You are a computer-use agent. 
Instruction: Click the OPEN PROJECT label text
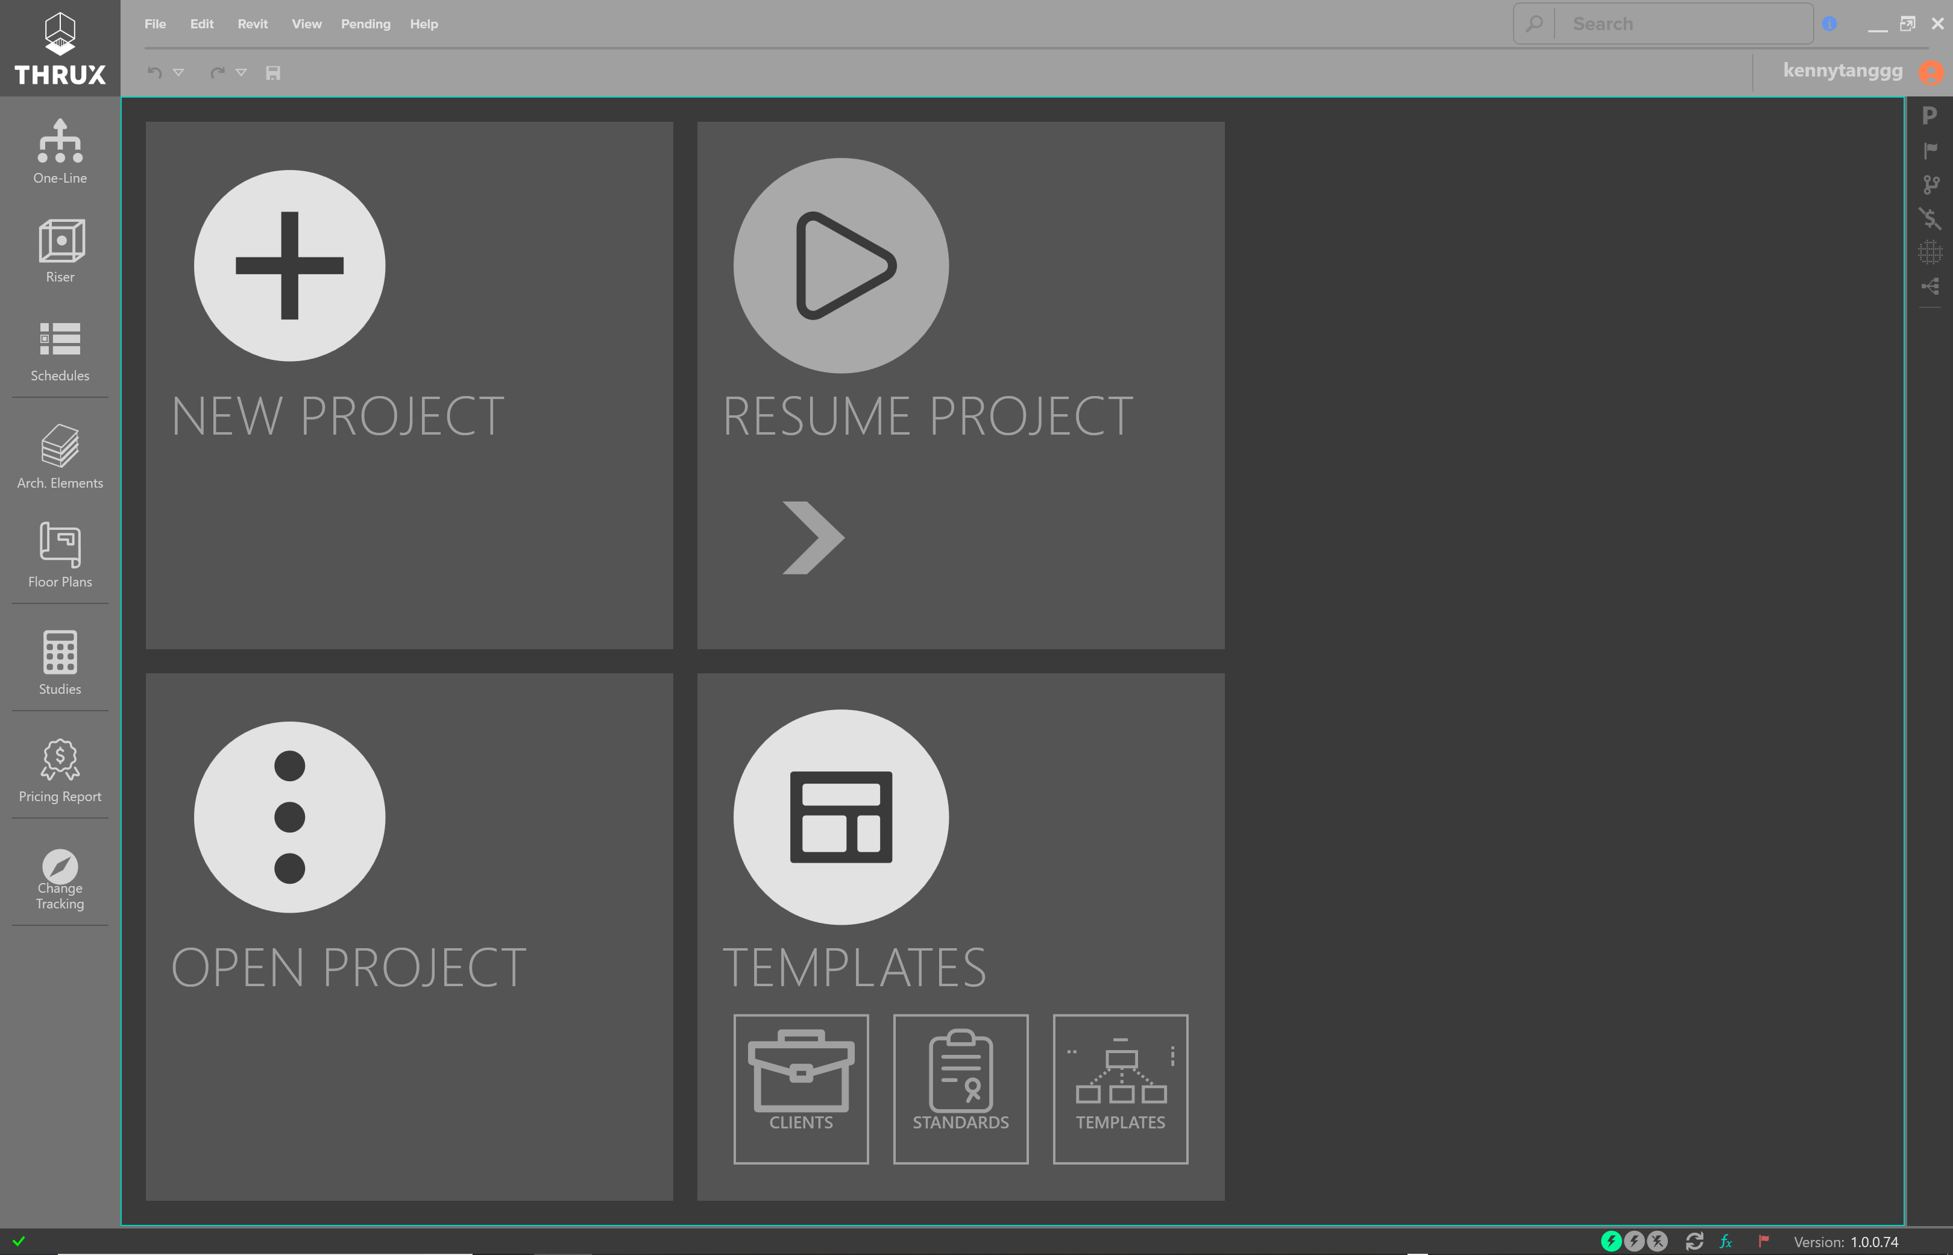pos(349,968)
